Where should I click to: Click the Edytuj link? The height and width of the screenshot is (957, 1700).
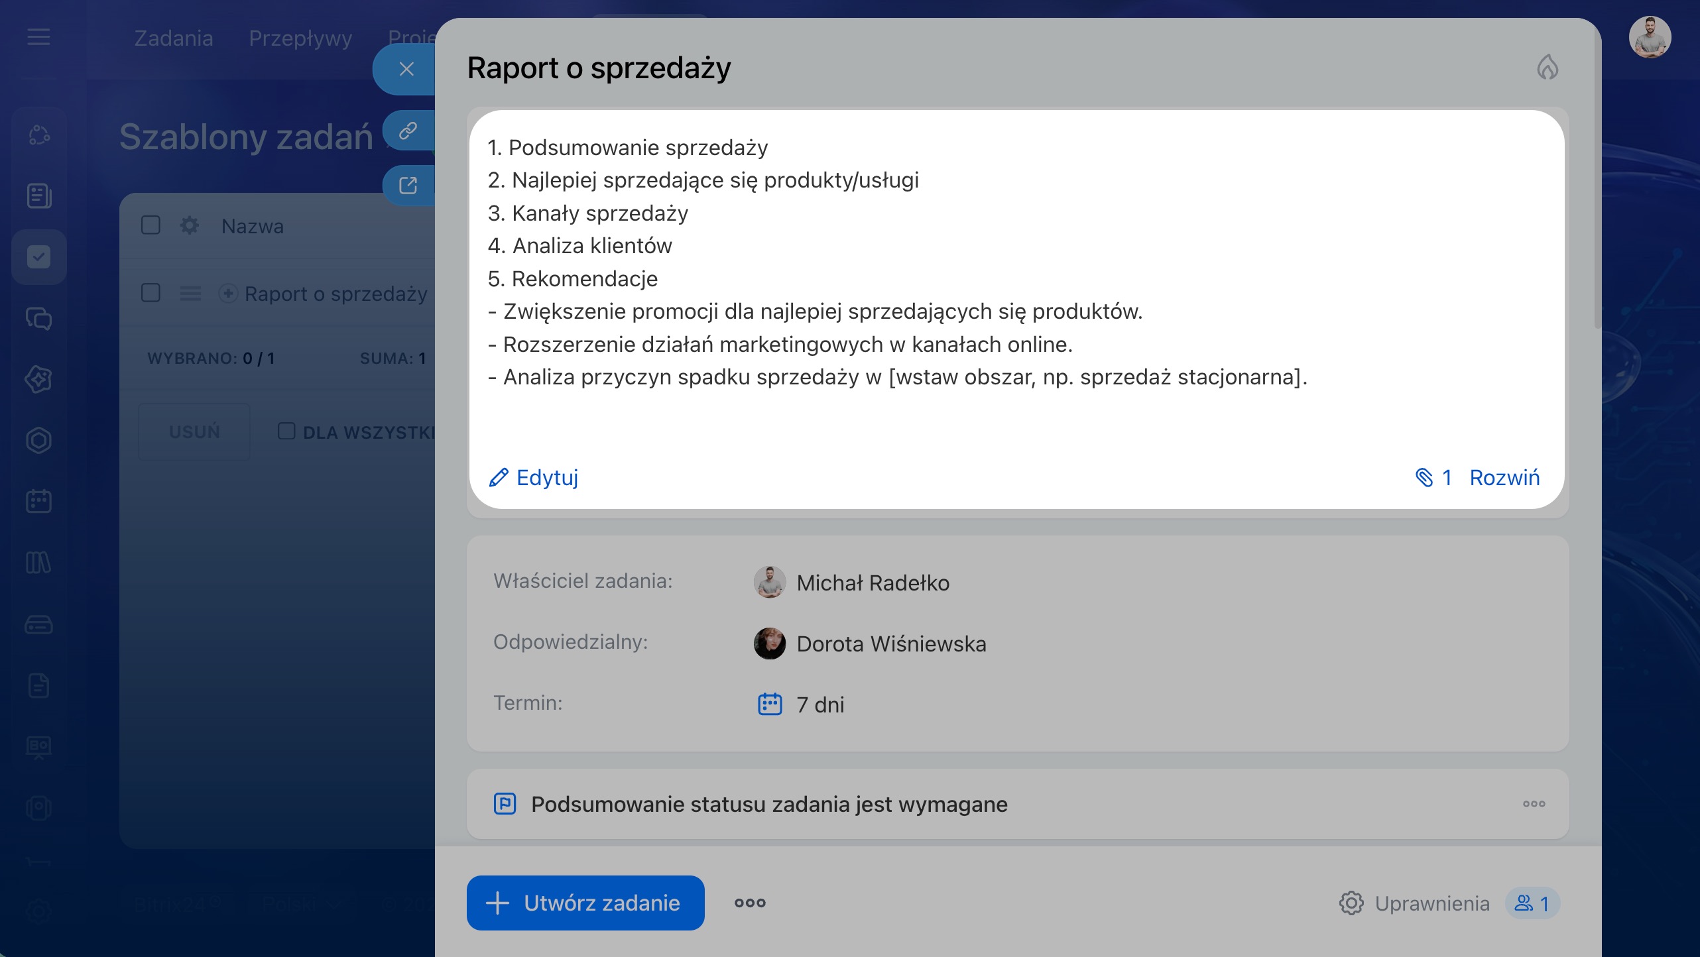(x=547, y=477)
